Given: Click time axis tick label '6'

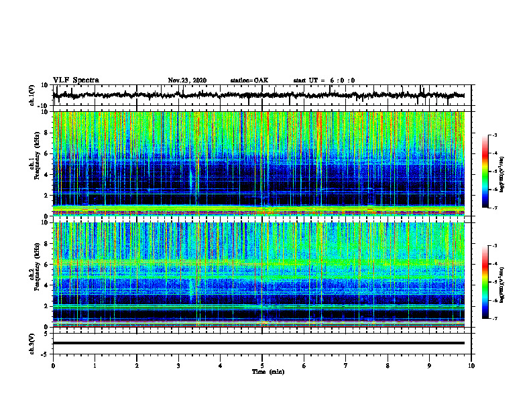Looking at the screenshot, I should coord(304,366).
